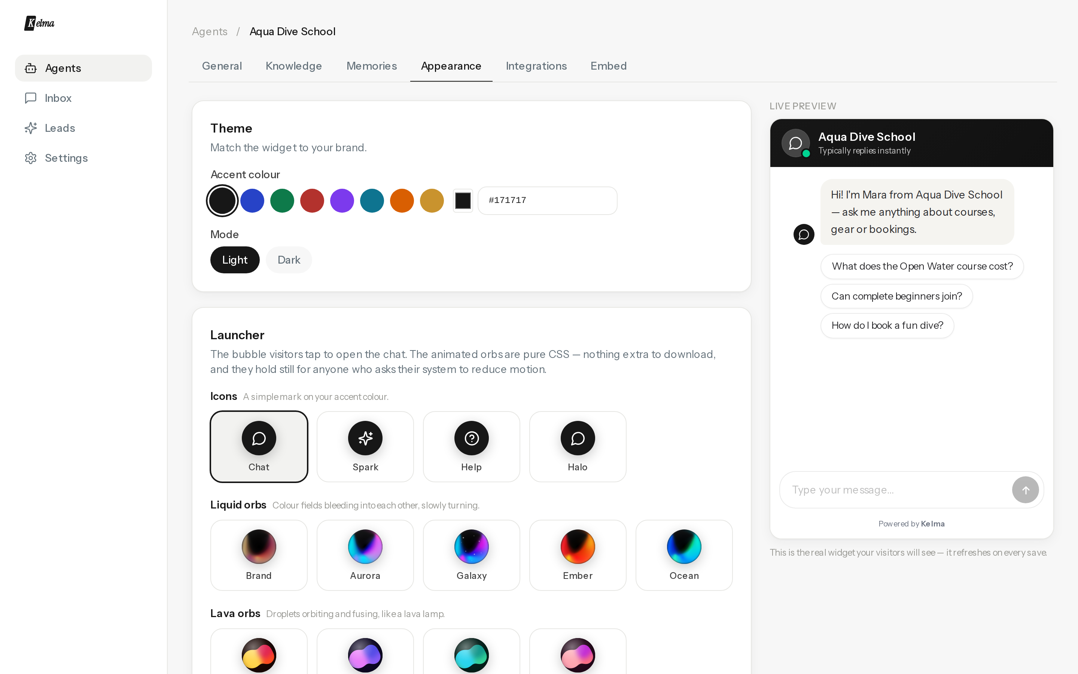Click the chat avatar in preview header
The image size is (1078, 674).
pos(795,143)
